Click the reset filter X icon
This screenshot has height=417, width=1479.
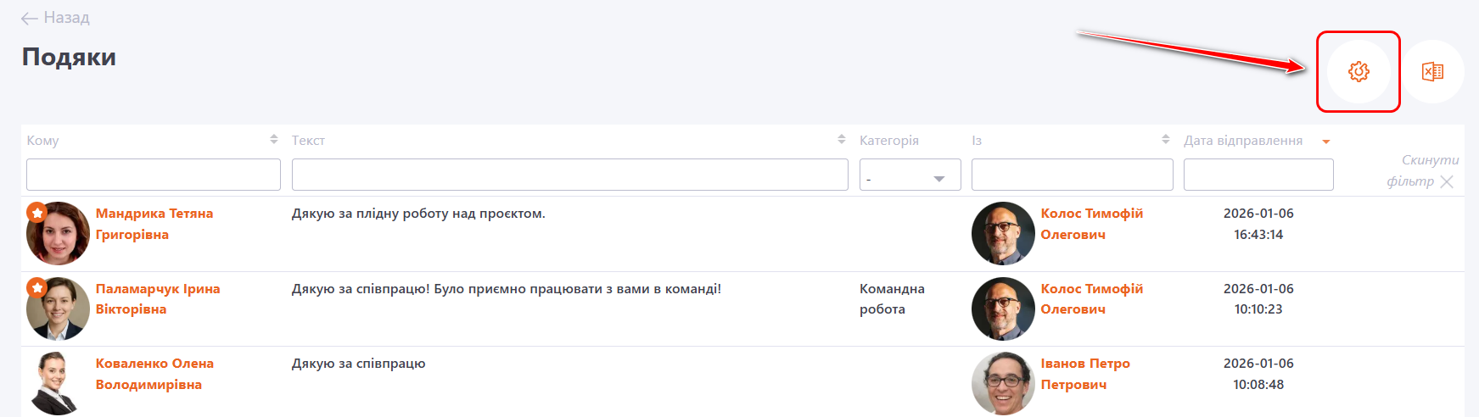[1447, 181]
